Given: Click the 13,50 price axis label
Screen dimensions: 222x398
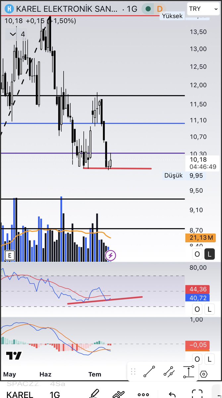Looking at the screenshot, I should [x=198, y=32].
